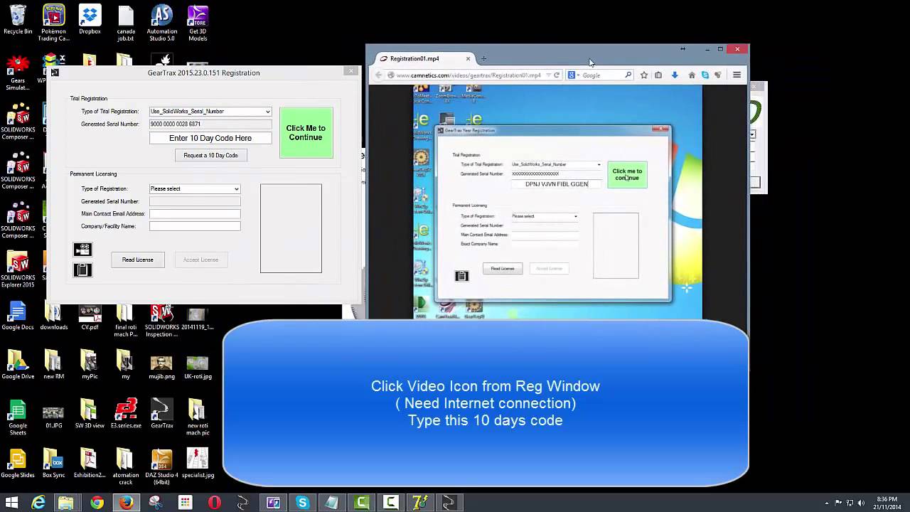
Task: Click the Read License button
Action: pyautogui.click(x=137, y=260)
